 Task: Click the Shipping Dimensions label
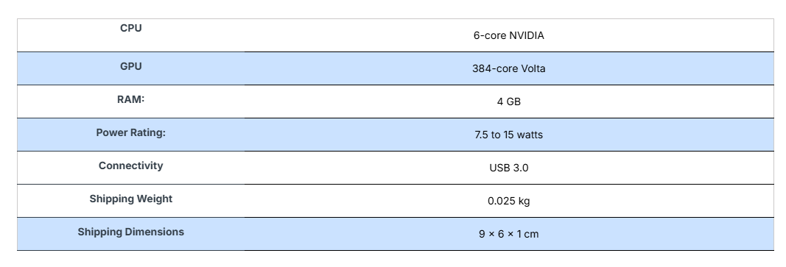pos(131,232)
